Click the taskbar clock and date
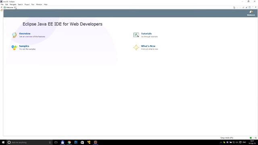This screenshot has height=145, width=258. point(252,142)
